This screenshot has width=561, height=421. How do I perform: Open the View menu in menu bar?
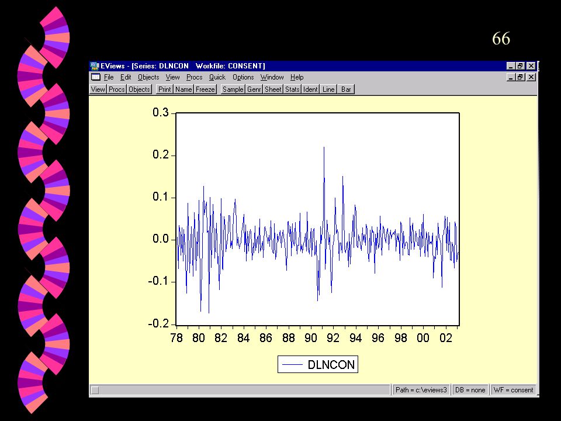click(172, 77)
